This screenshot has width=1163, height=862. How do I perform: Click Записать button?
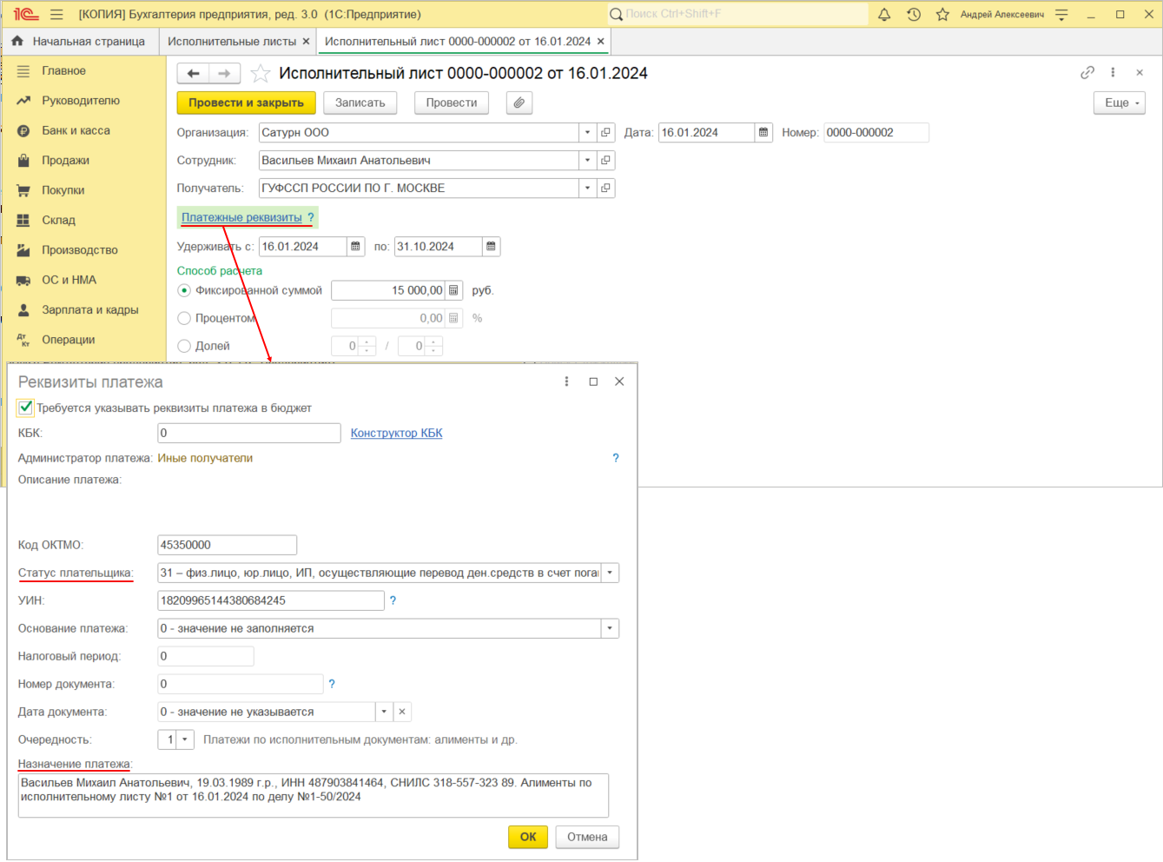pyautogui.click(x=360, y=103)
